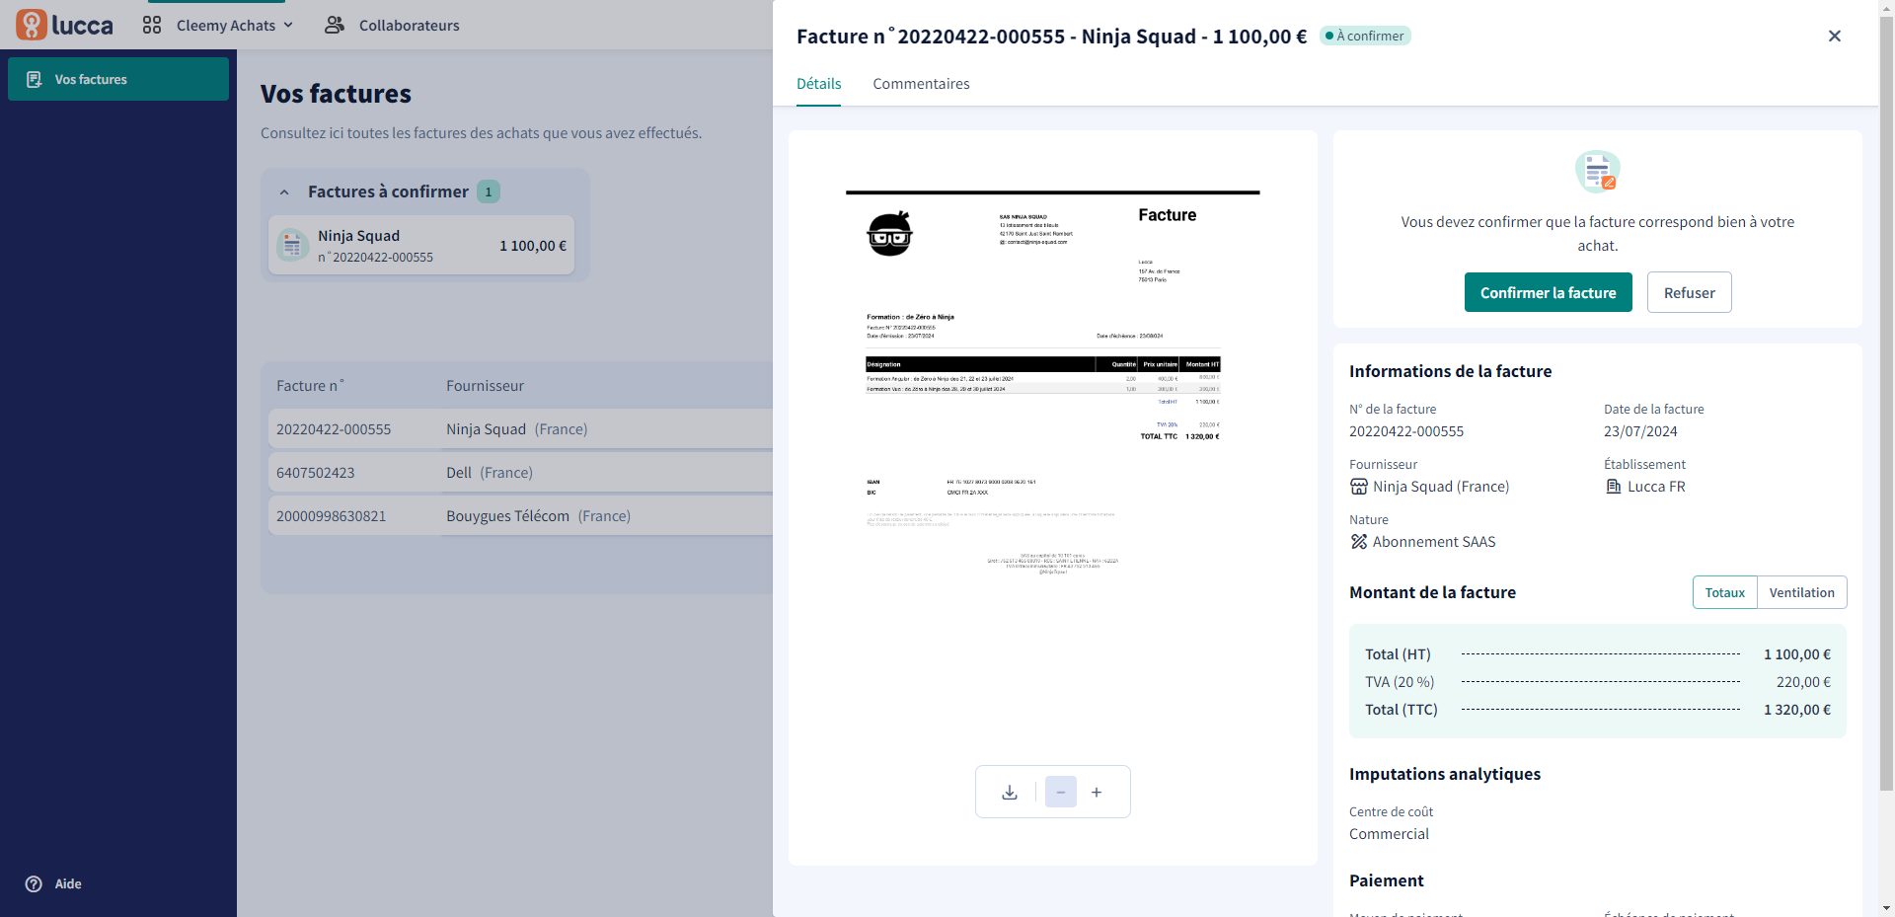Switch to the Détails tab
1895x917 pixels.
(x=819, y=84)
